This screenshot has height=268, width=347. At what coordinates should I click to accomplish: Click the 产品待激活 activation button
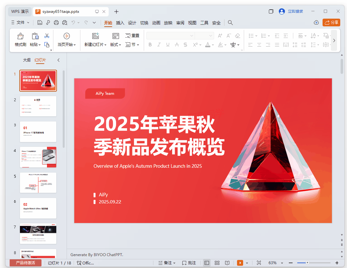coord(25,263)
